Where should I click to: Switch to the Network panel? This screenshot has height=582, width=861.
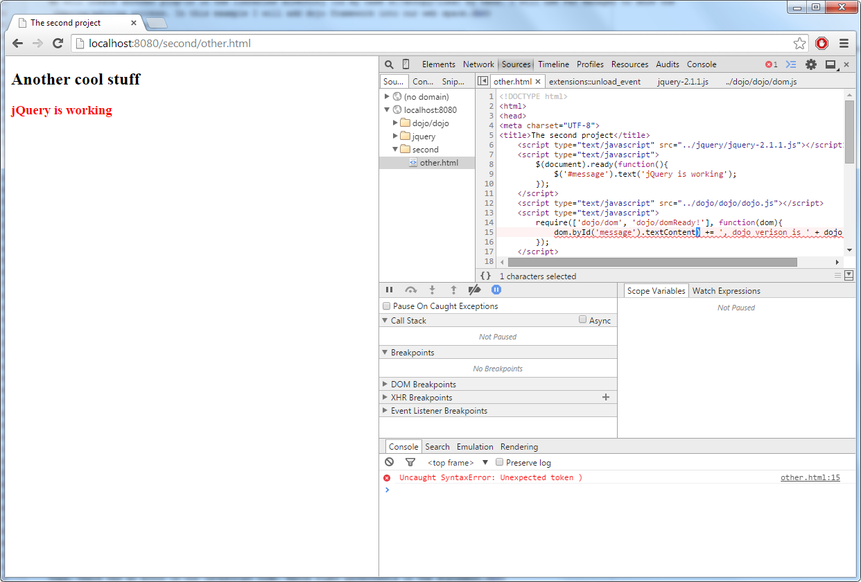478,64
